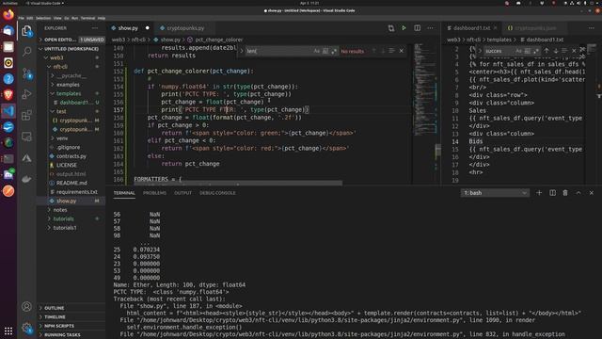Open the Output panel tab

coord(182,192)
